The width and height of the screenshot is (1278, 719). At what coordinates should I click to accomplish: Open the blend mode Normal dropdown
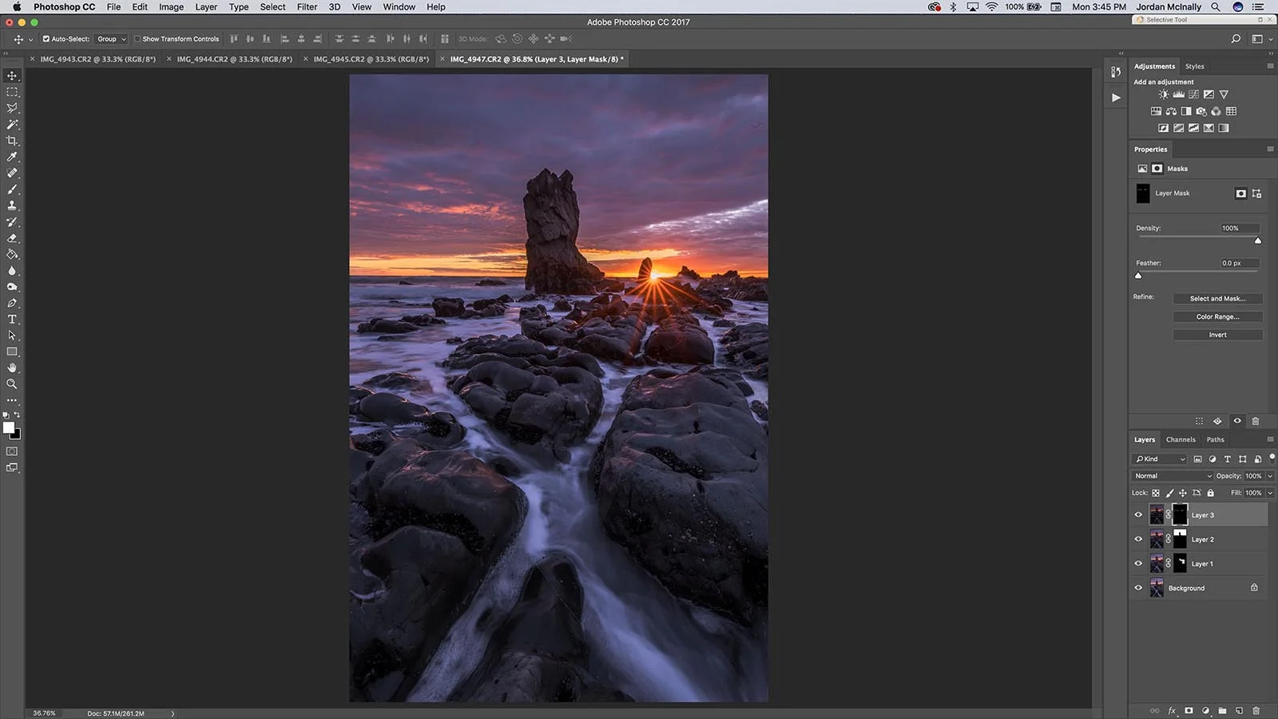pyautogui.click(x=1173, y=476)
